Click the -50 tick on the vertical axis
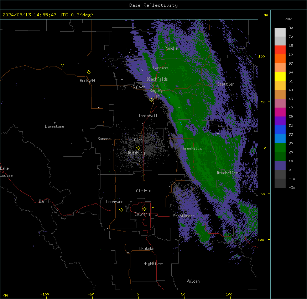The image size is (307, 299). pyautogui.click(x=261, y=194)
